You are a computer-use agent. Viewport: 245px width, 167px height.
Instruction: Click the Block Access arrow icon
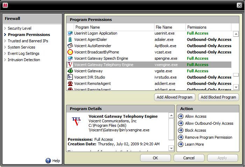pos(181,130)
